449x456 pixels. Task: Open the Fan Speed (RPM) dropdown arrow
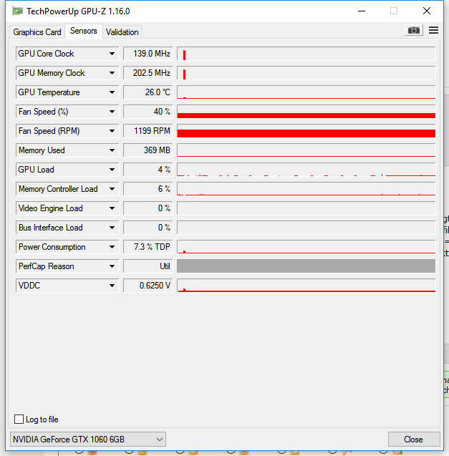[x=112, y=131]
